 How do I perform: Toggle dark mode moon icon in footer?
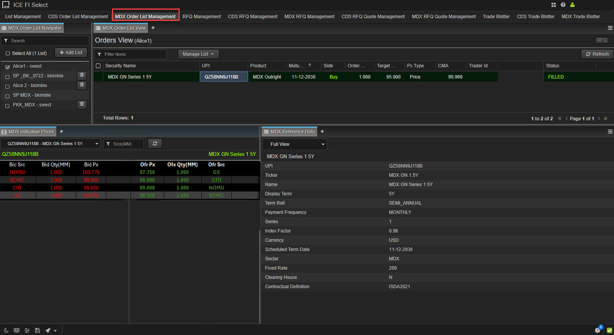[x=6, y=330]
